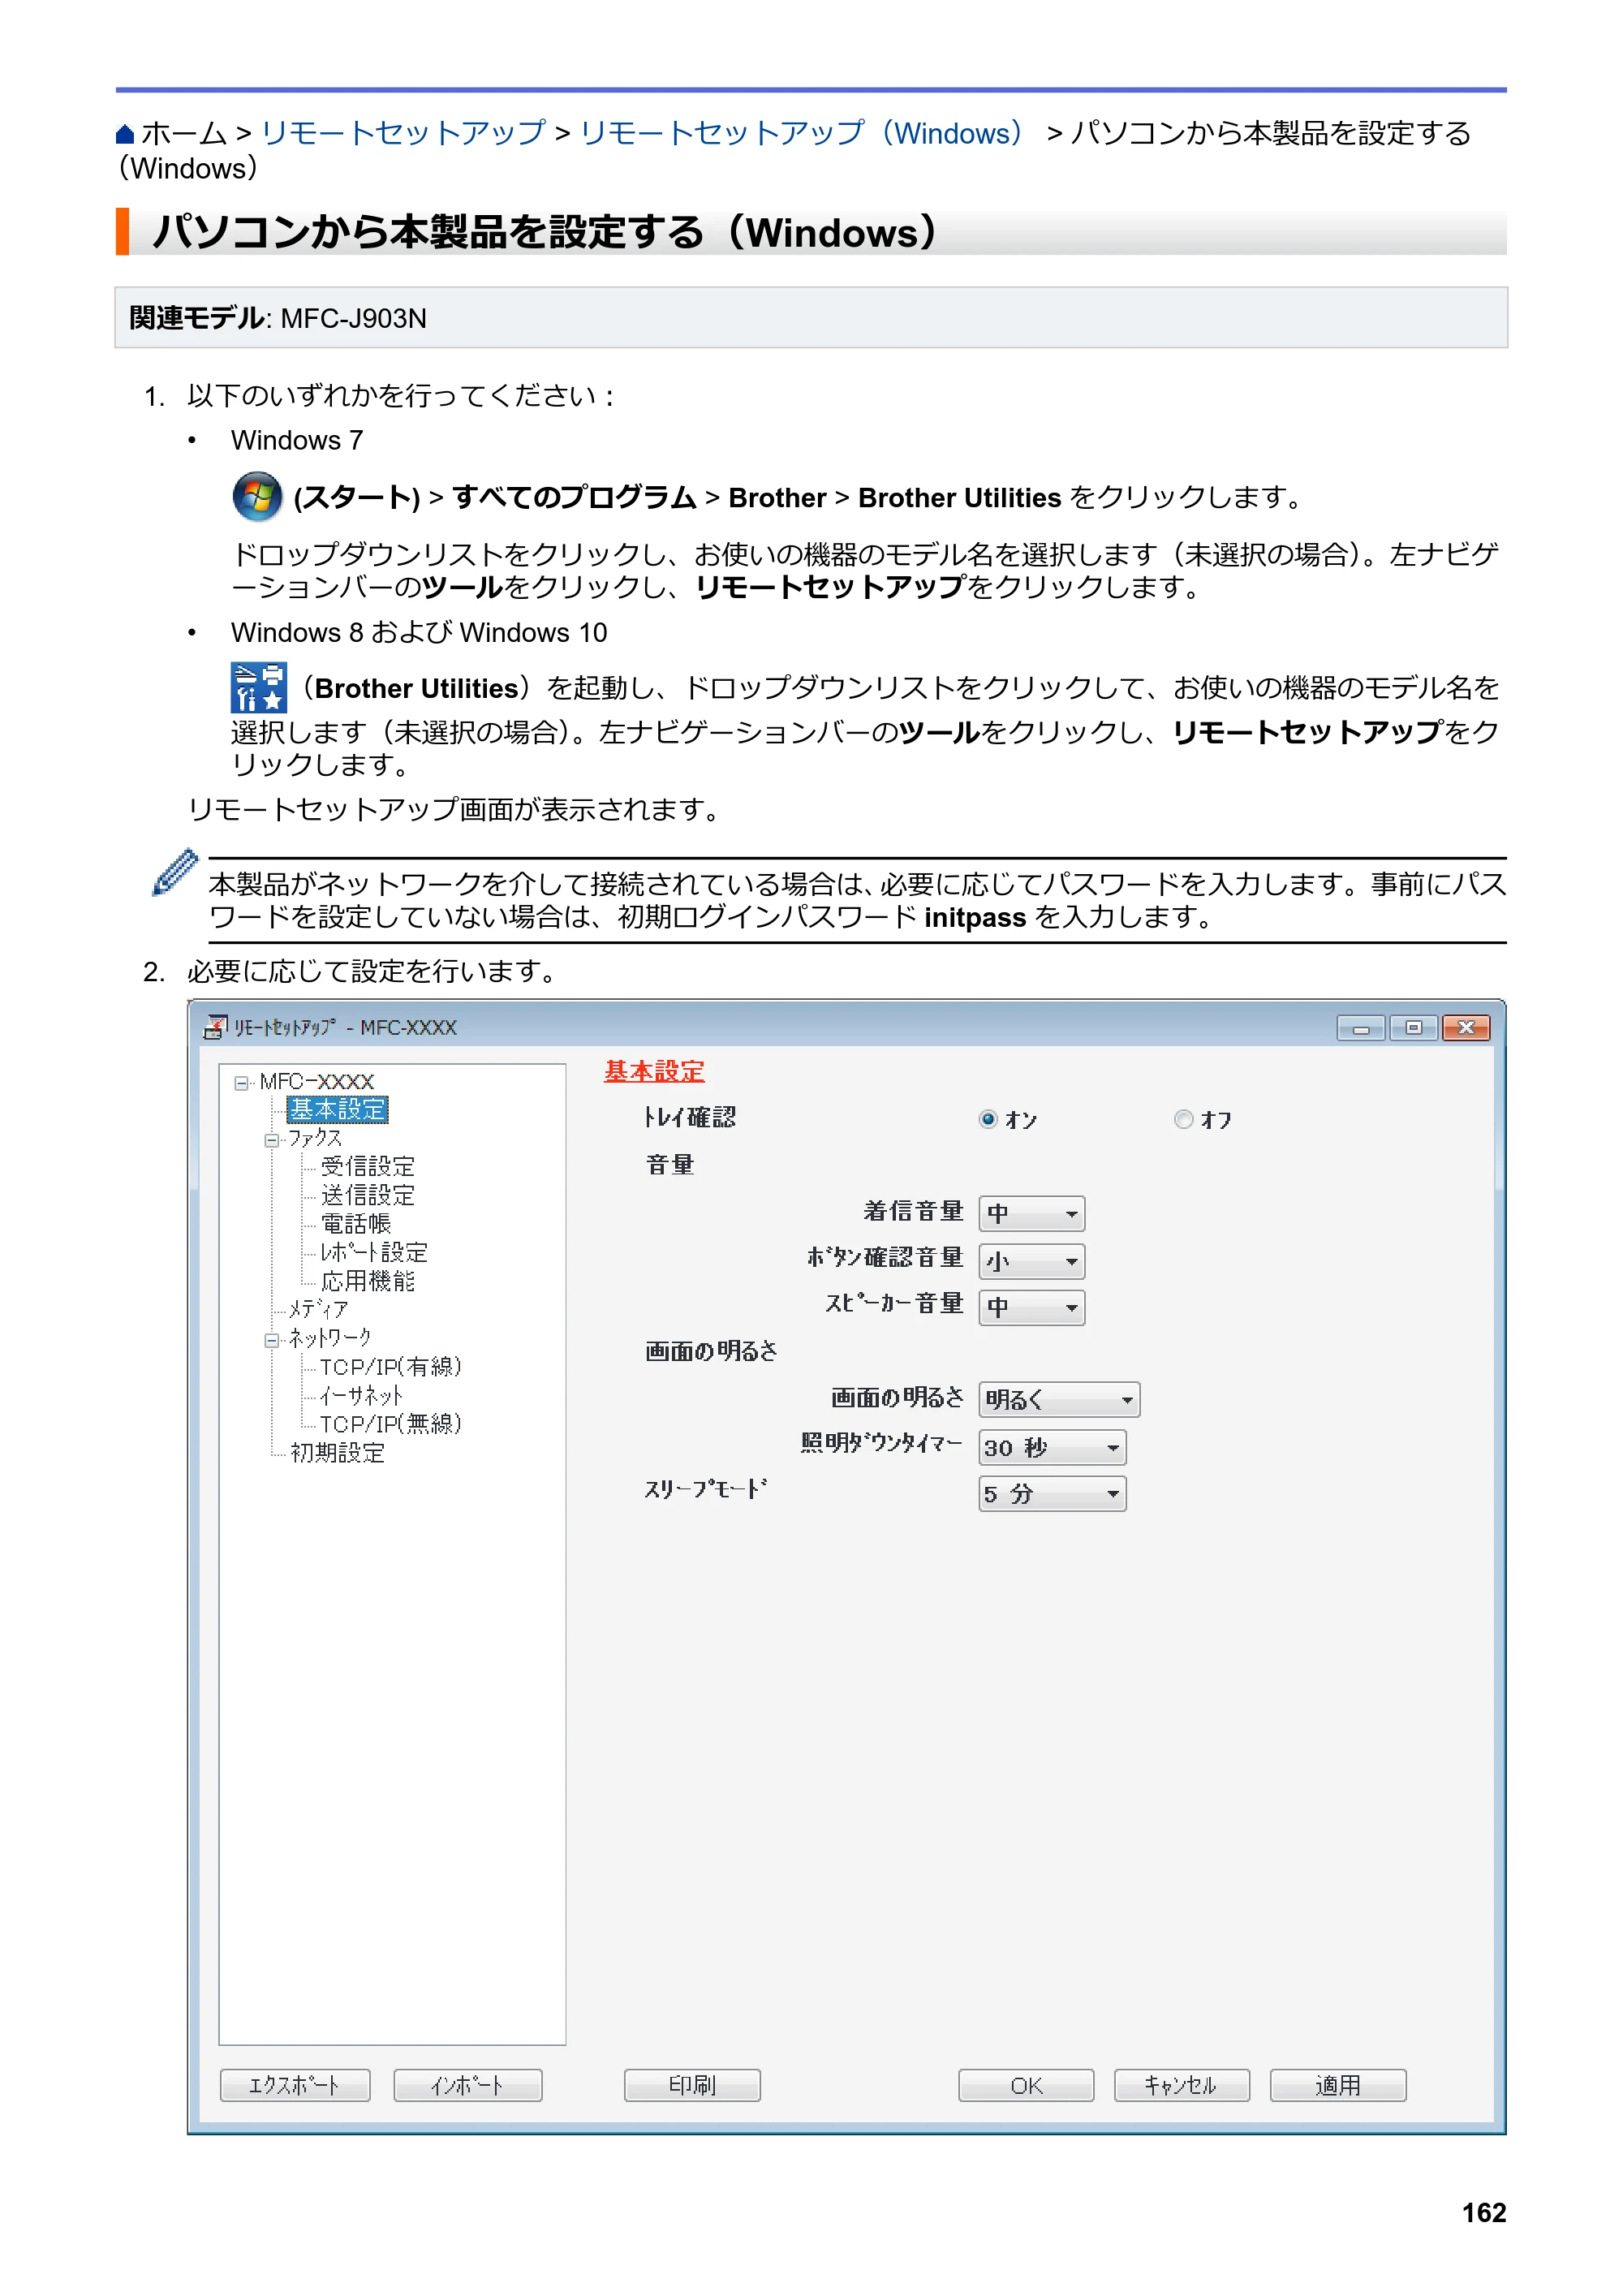
Task: Minimize the remote setup window
Action: pos(1361,1028)
